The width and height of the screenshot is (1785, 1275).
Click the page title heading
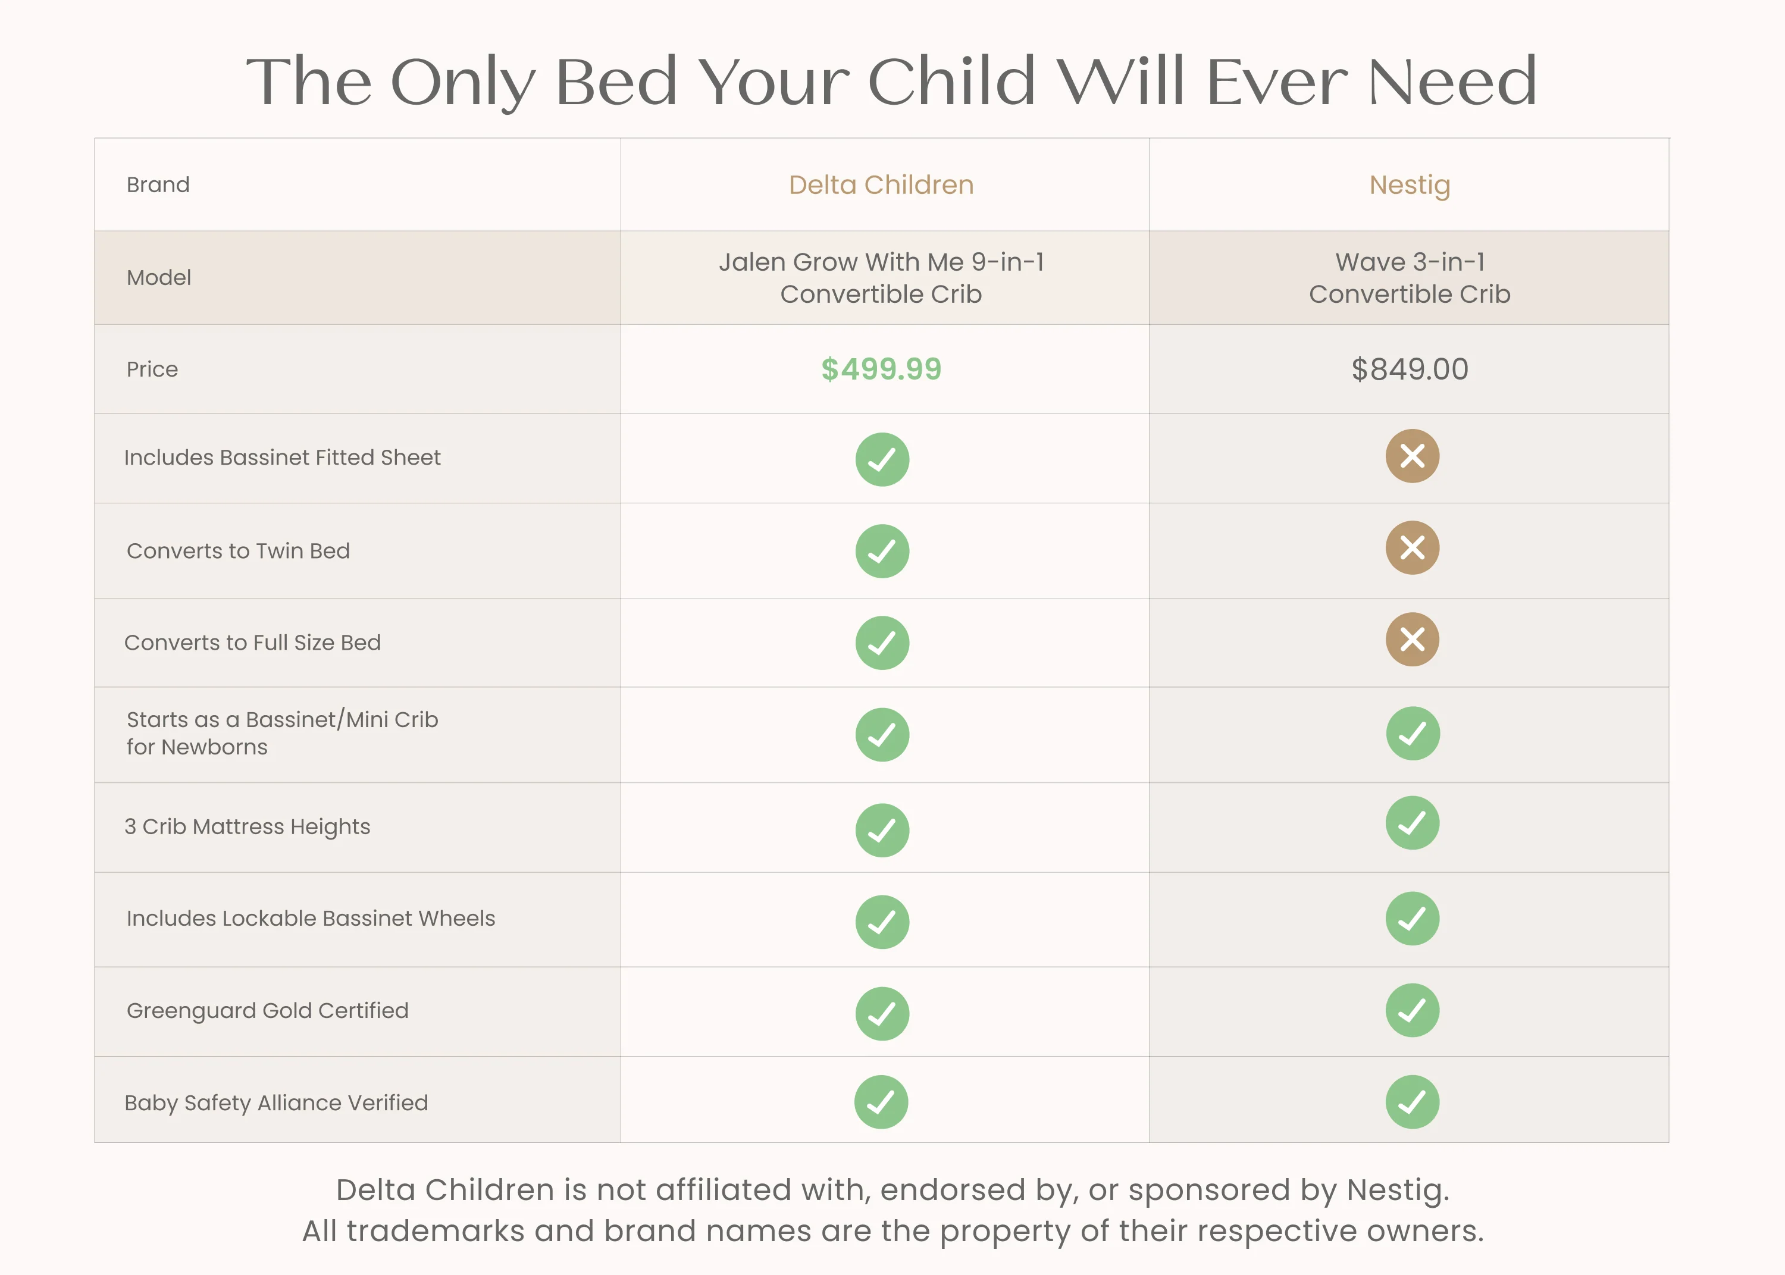892,81
